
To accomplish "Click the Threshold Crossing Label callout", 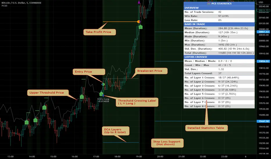I will pos(137,102).
